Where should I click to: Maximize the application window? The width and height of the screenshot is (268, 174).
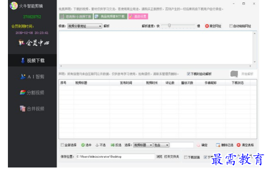pos(244,4)
